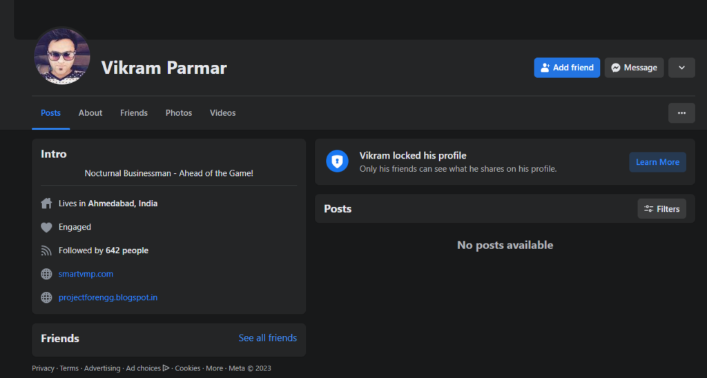This screenshot has height=378, width=707.
Task: Click See all friends link
Action: 267,338
